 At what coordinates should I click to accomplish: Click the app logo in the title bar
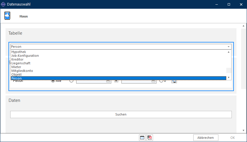[3, 4]
